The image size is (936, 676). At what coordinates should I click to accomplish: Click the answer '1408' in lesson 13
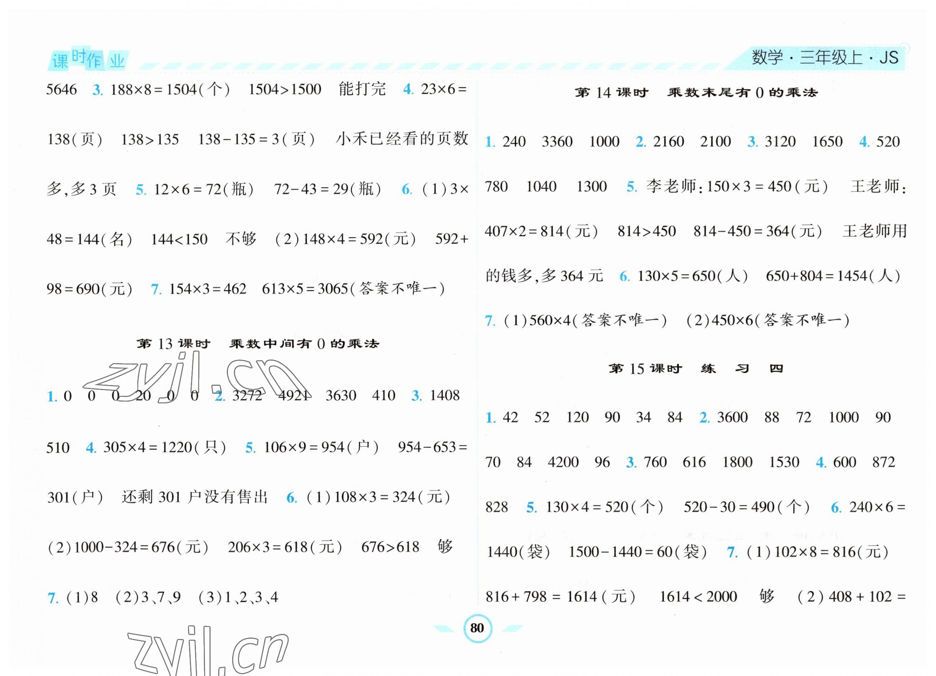[x=445, y=395]
